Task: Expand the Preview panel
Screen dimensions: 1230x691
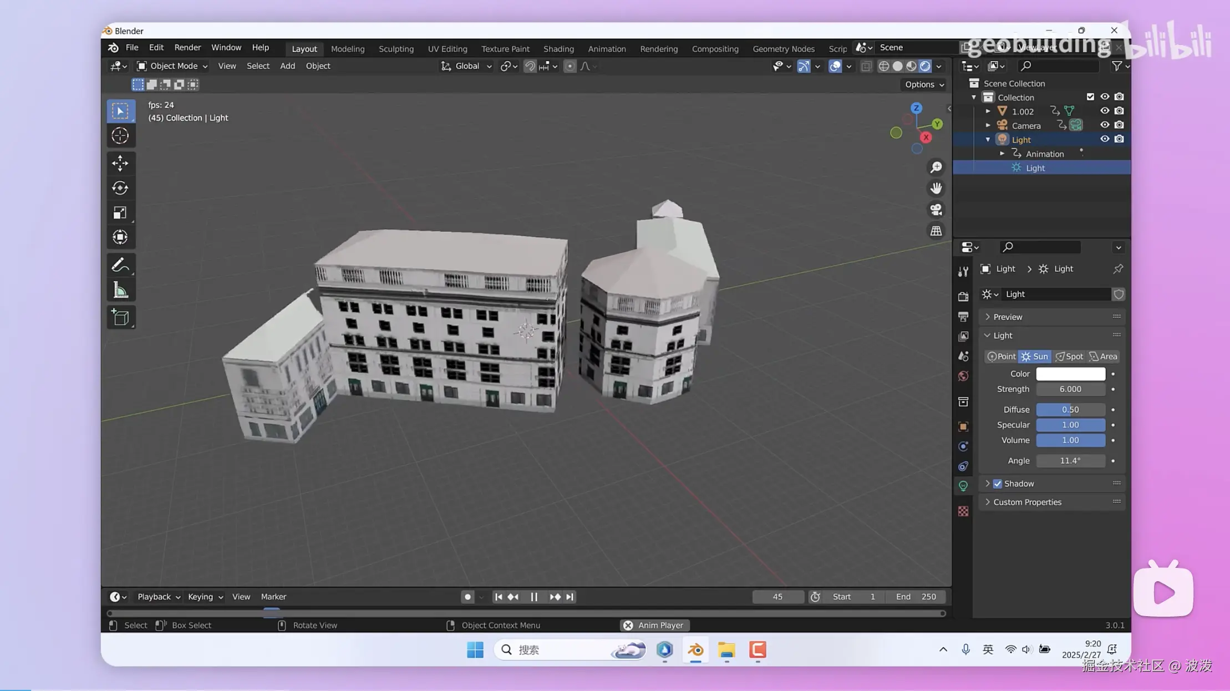Action: pos(1008,317)
